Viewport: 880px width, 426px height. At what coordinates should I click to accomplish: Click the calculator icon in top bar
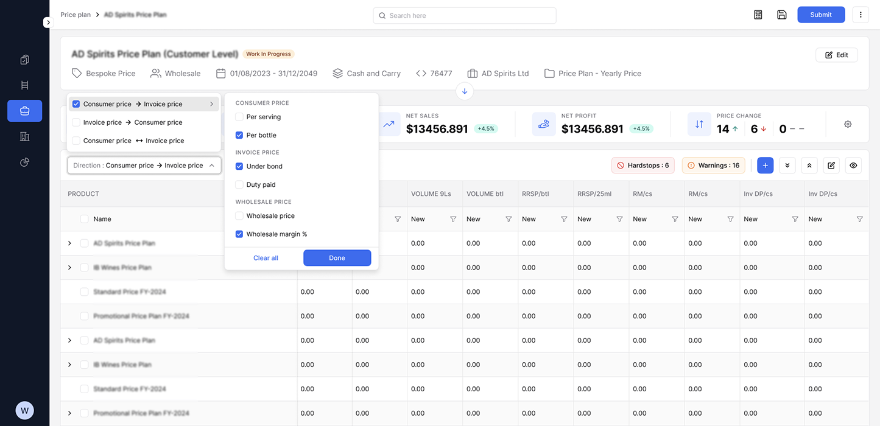[758, 15]
